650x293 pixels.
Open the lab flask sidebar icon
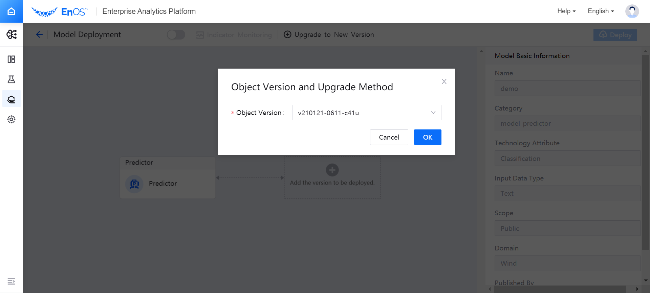pos(12,79)
